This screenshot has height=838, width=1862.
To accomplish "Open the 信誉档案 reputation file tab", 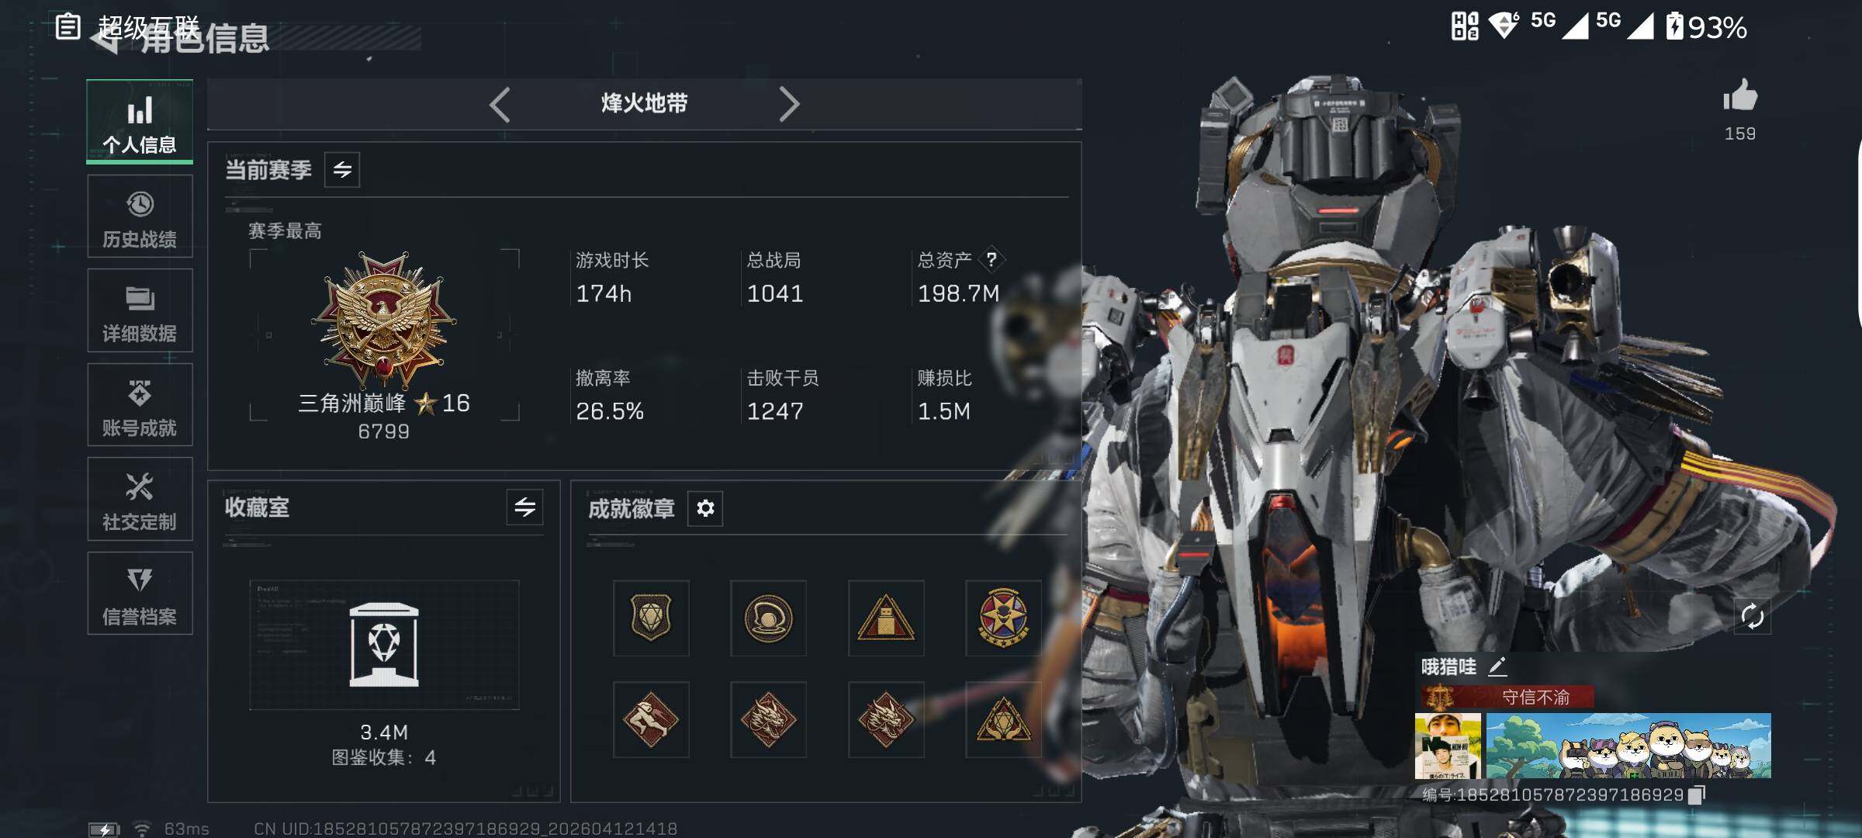I will [x=140, y=594].
